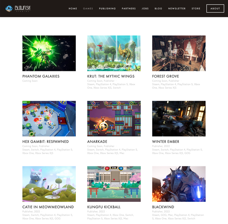Click the About button
228x224 pixels.
[x=215, y=8]
